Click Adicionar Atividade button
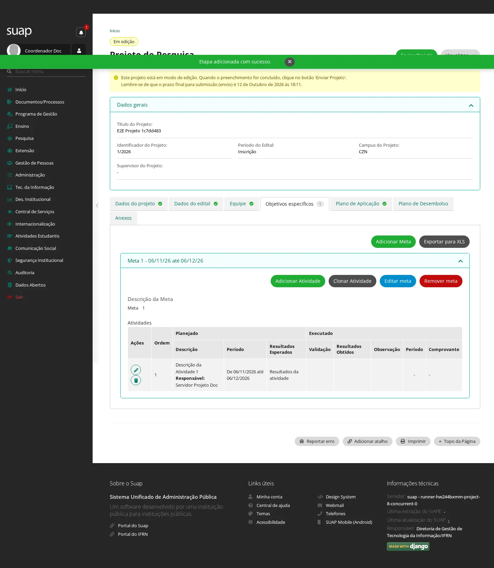The image size is (494, 568). point(298,281)
